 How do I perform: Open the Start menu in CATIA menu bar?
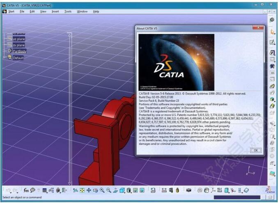pos(11,11)
